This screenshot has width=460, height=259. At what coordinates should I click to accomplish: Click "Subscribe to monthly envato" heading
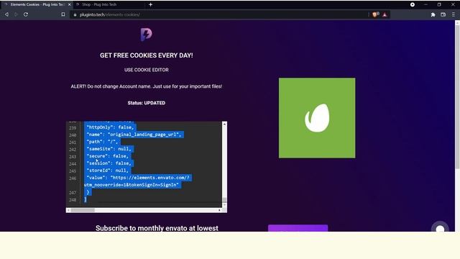coord(157,228)
